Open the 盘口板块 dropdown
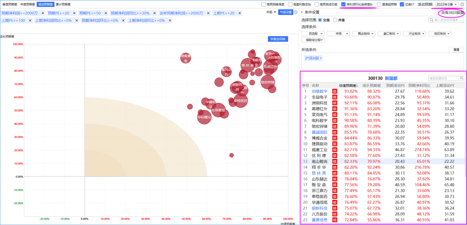Image resolution: width=467 pixels, height=225 pixels. click(389, 33)
